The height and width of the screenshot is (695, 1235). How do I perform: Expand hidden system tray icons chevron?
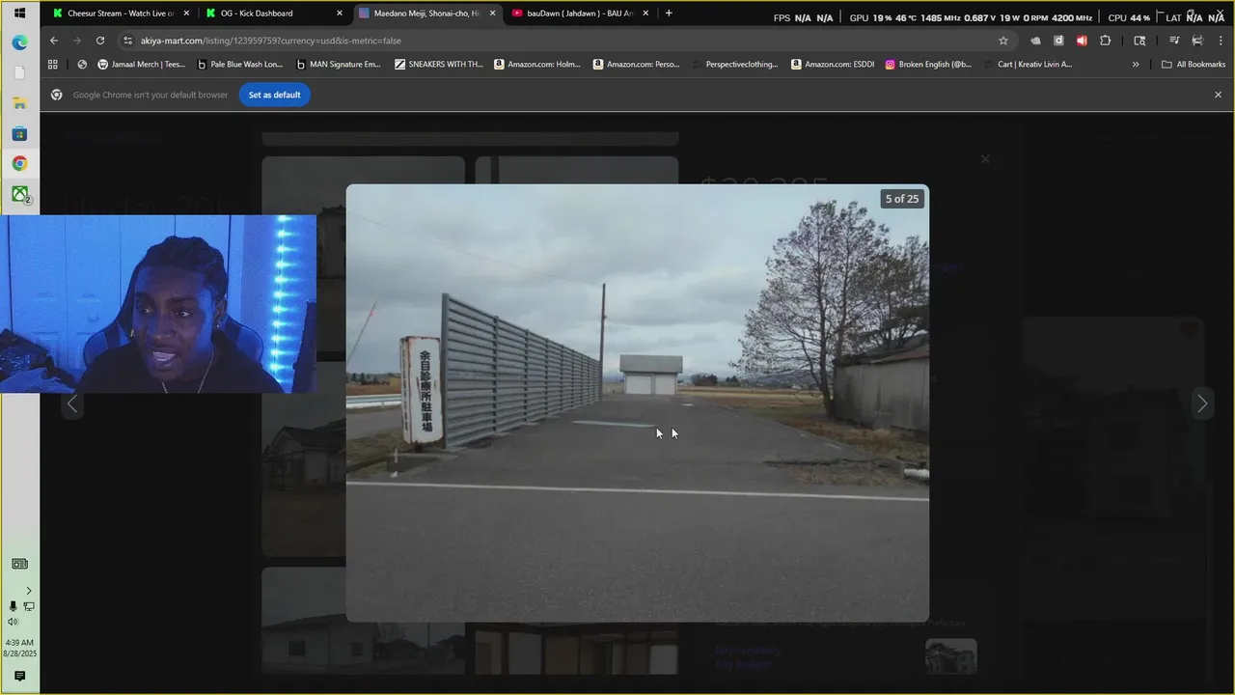pos(28,591)
